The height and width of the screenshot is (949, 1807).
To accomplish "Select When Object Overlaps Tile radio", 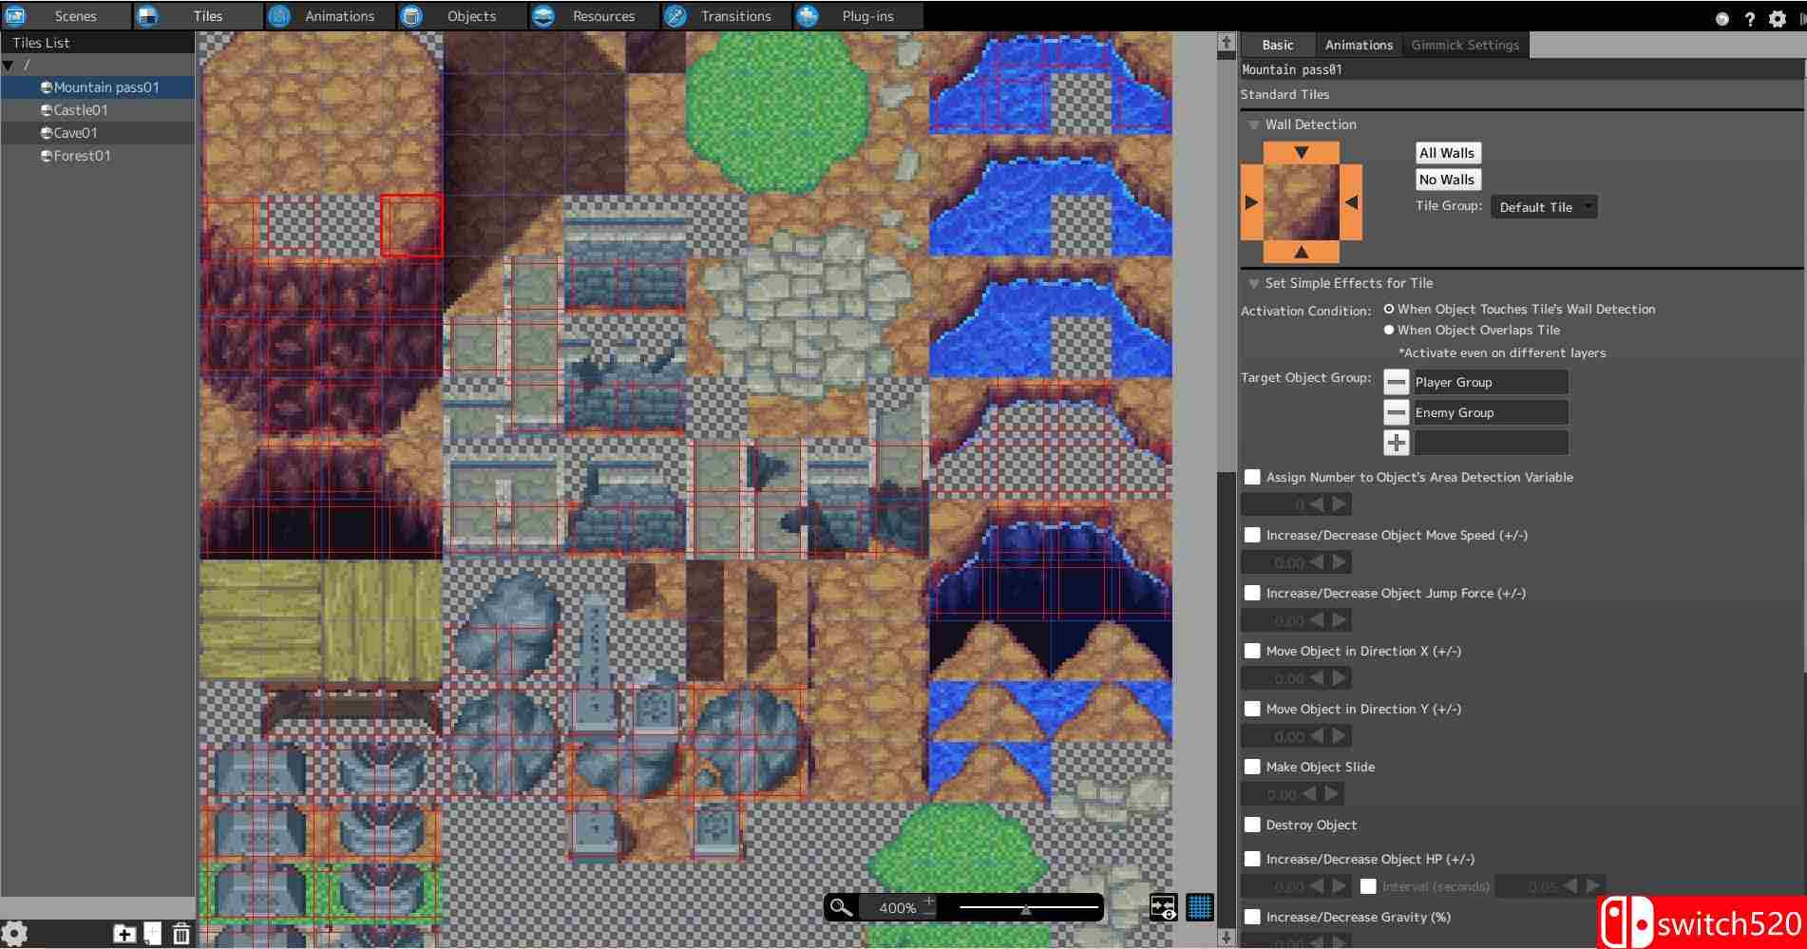I will coord(1389,330).
